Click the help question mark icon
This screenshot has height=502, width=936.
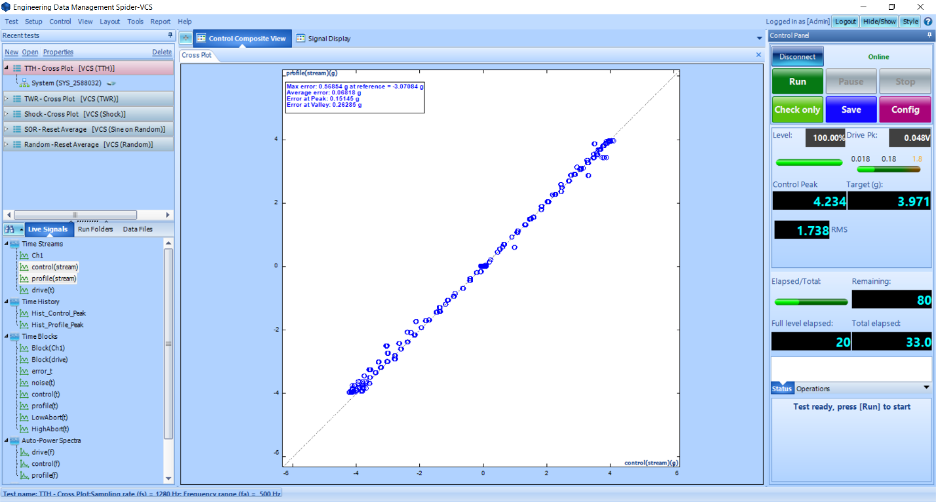(x=928, y=21)
